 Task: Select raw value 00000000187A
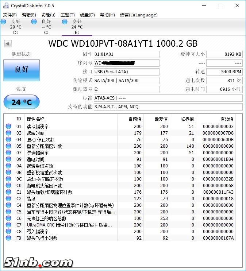click(x=218, y=238)
